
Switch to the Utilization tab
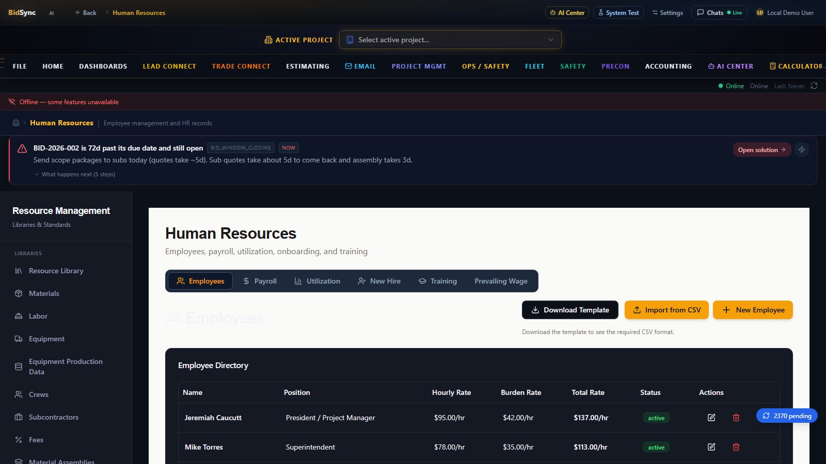tap(317, 281)
